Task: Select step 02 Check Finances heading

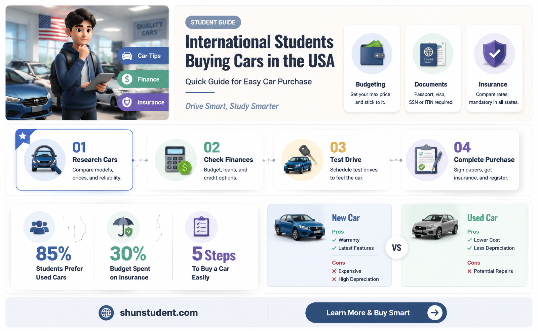Action: (x=228, y=160)
